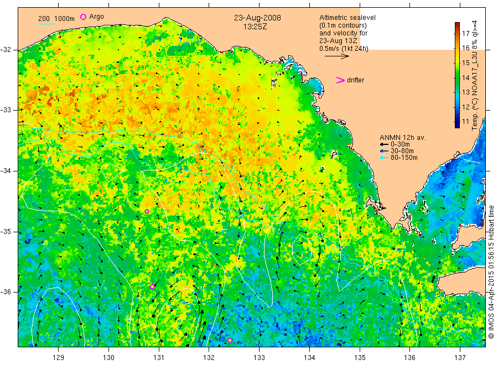Click the 131 longitude axis label
498x365 pixels.
pos(159,358)
